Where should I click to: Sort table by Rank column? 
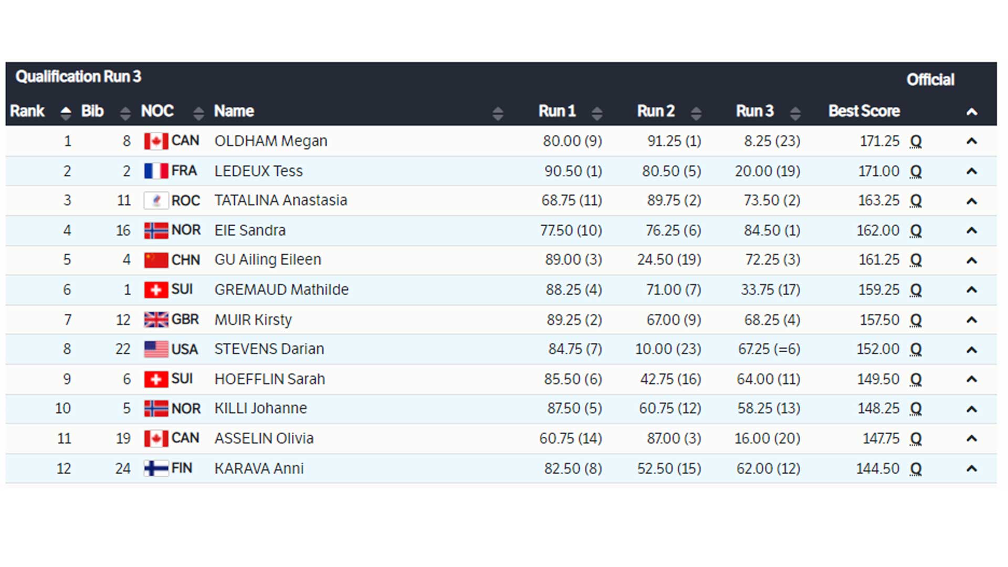[x=66, y=112]
